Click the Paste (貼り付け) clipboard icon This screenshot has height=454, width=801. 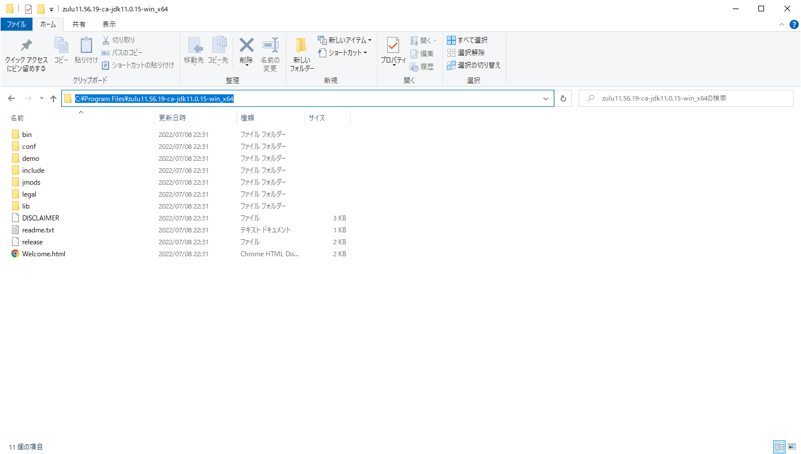click(86, 50)
